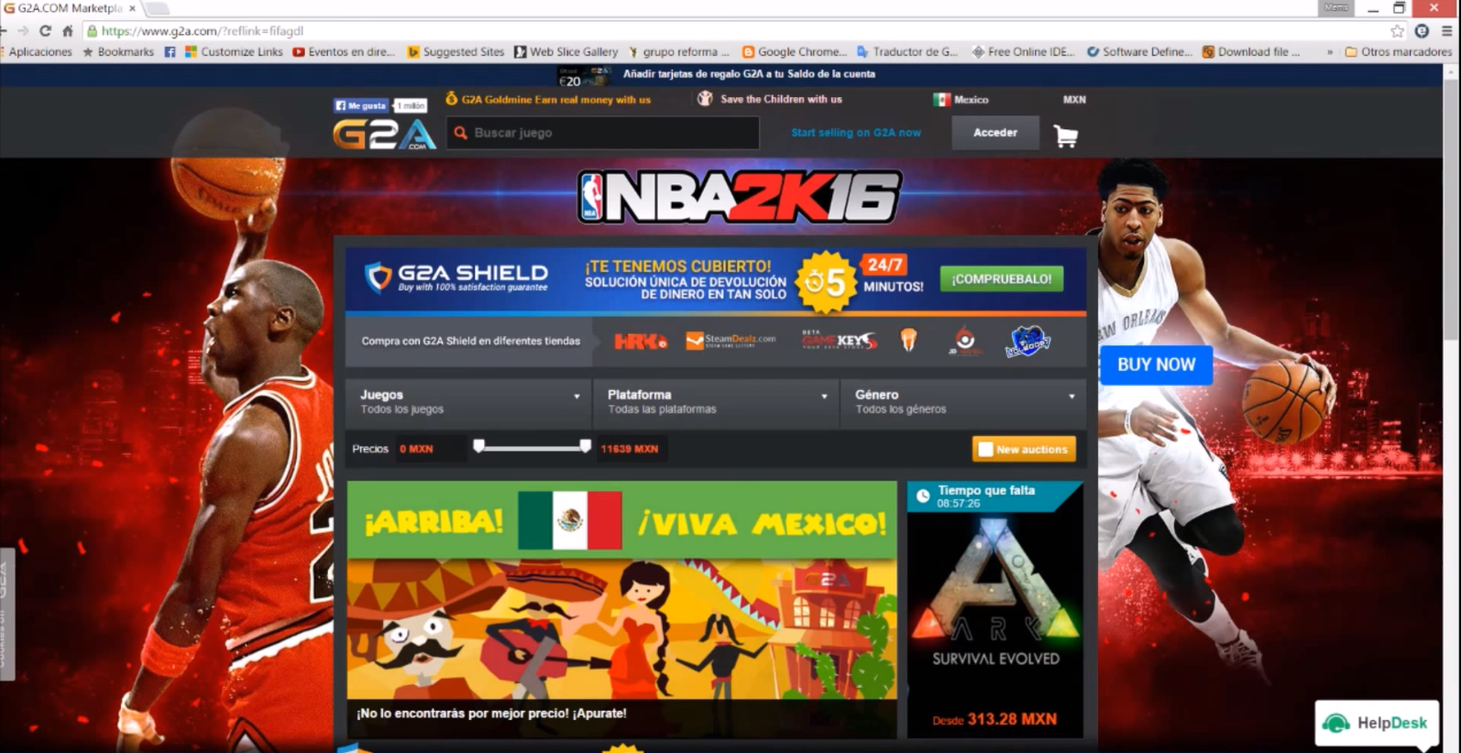The image size is (1461, 753).
Task: Click the price range slider track
Action: pos(532,447)
